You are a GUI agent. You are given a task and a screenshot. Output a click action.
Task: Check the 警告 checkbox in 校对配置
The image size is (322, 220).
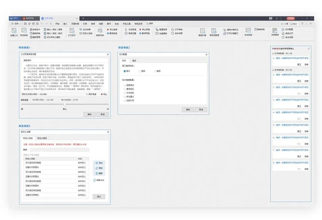pos(139,71)
